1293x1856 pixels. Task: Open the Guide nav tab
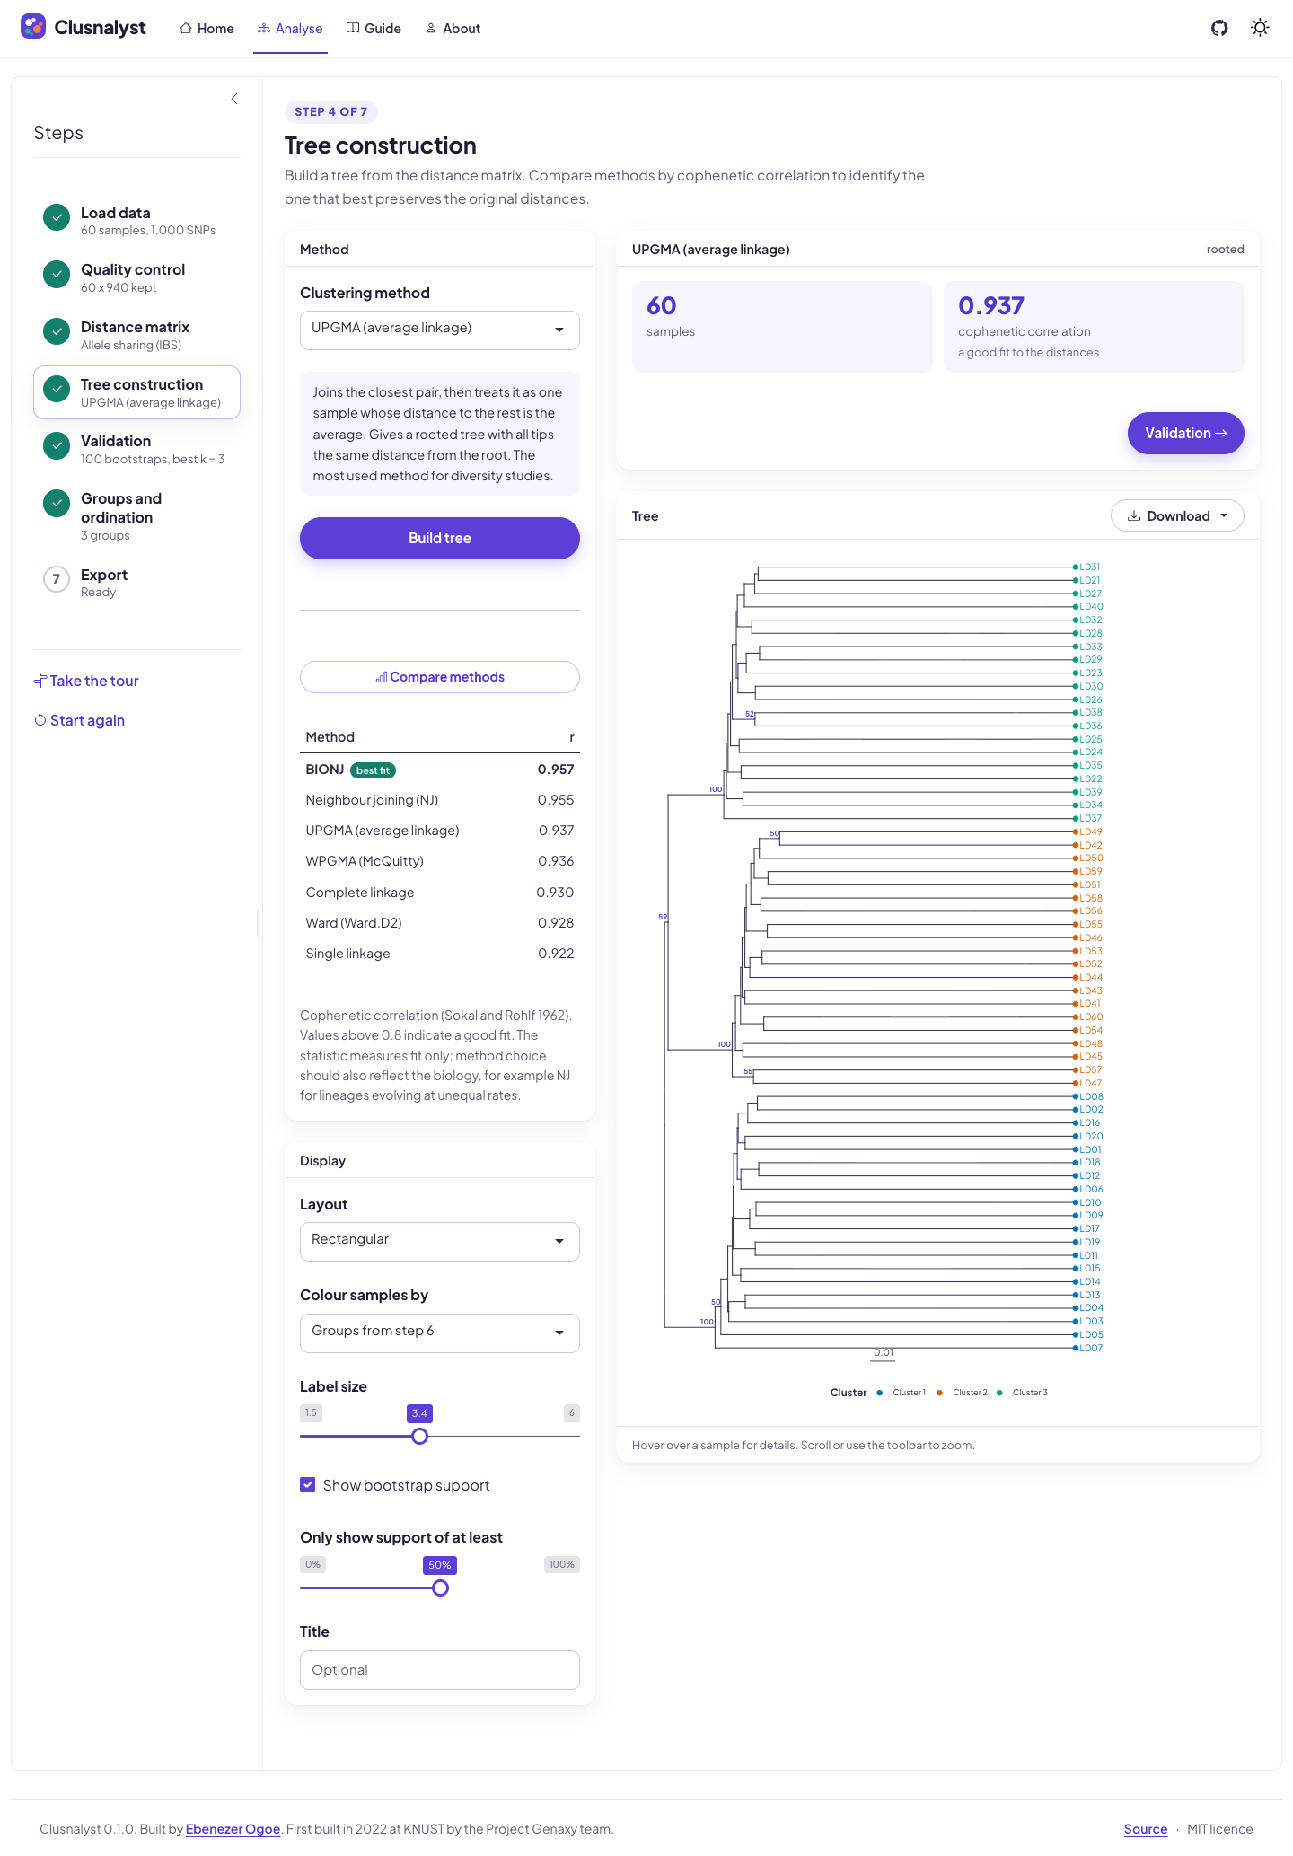point(374,29)
